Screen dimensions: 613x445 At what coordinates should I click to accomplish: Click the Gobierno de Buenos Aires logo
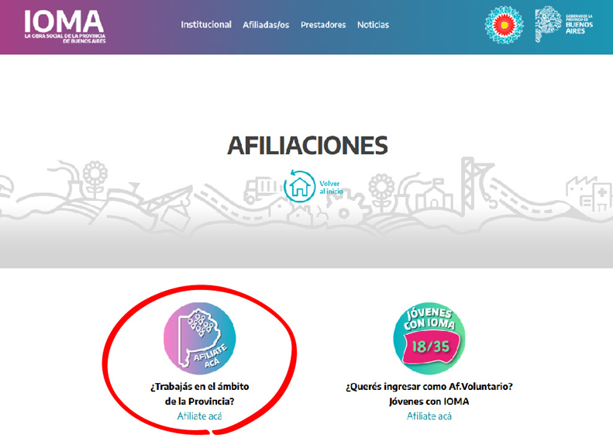pyautogui.click(x=563, y=25)
